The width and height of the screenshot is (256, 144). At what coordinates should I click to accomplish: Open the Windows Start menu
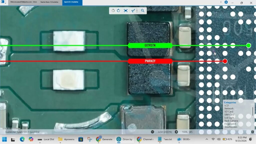tap(4, 139)
